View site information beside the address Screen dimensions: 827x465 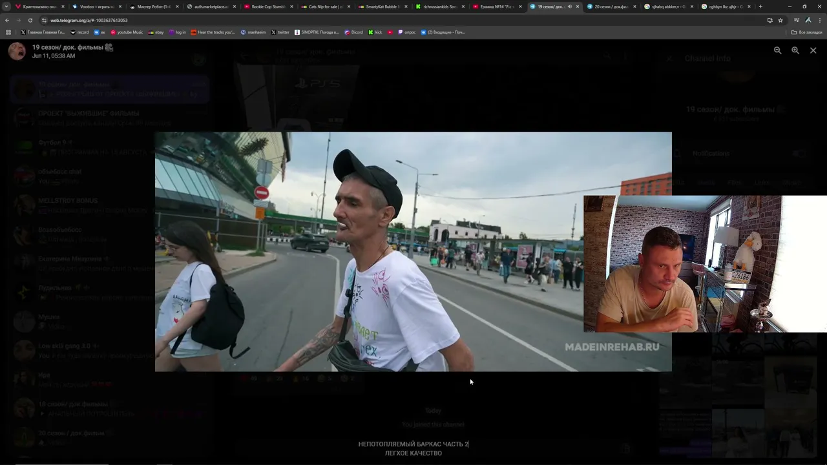[x=44, y=20]
